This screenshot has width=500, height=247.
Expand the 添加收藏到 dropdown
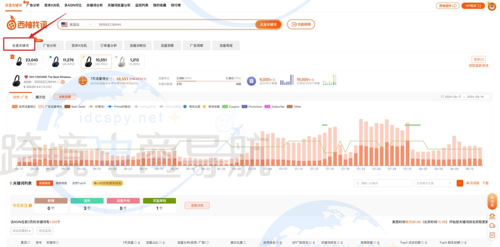22,231
